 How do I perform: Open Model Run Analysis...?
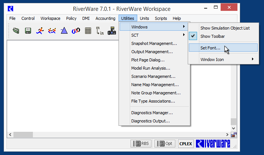(x=154, y=68)
